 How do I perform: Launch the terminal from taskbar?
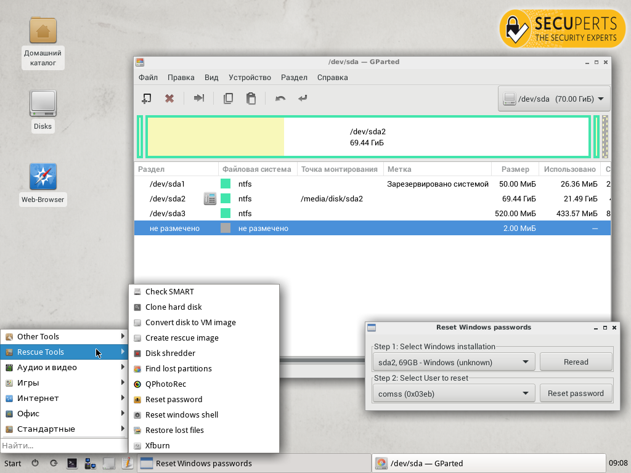(72, 463)
